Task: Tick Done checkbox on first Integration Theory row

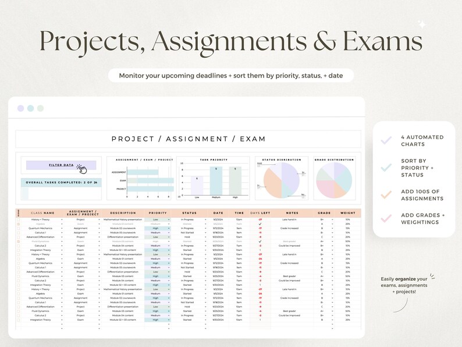Action: [x=19, y=250]
